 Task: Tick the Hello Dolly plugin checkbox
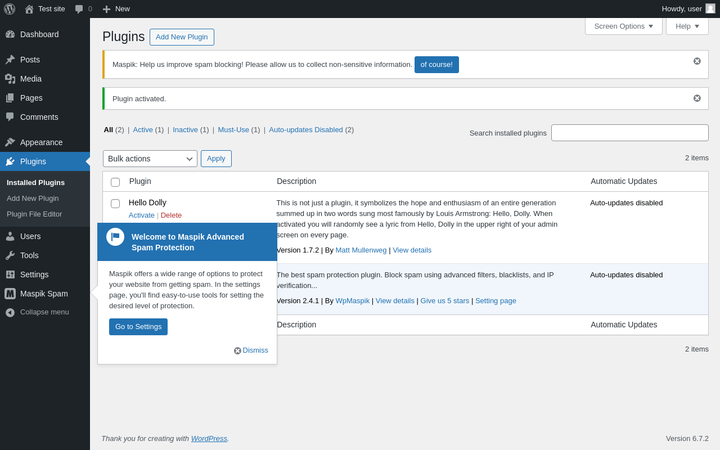(x=115, y=204)
